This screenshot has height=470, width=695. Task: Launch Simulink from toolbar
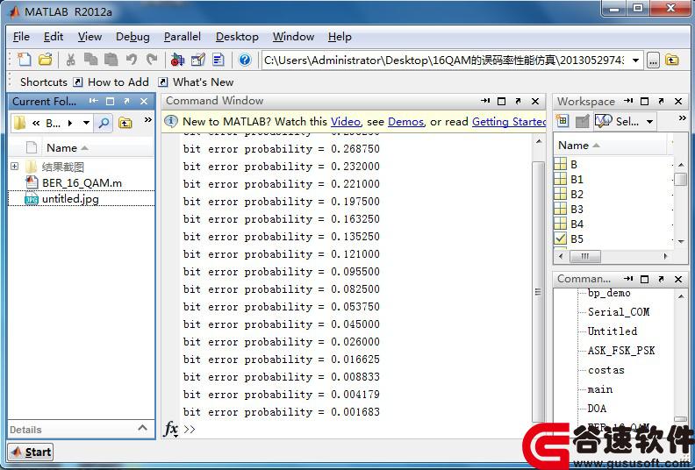coord(177,60)
